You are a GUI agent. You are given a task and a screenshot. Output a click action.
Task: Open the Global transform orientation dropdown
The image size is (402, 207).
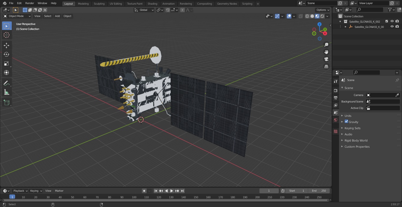(144, 10)
